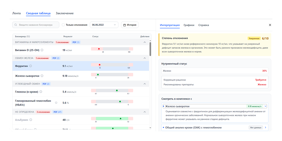This screenshot has width=282, height=141.
Task: Click the 5.6 % result value
Action: pyautogui.click(x=66, y=103)
